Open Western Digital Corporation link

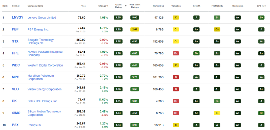click(x=45, y=66)
